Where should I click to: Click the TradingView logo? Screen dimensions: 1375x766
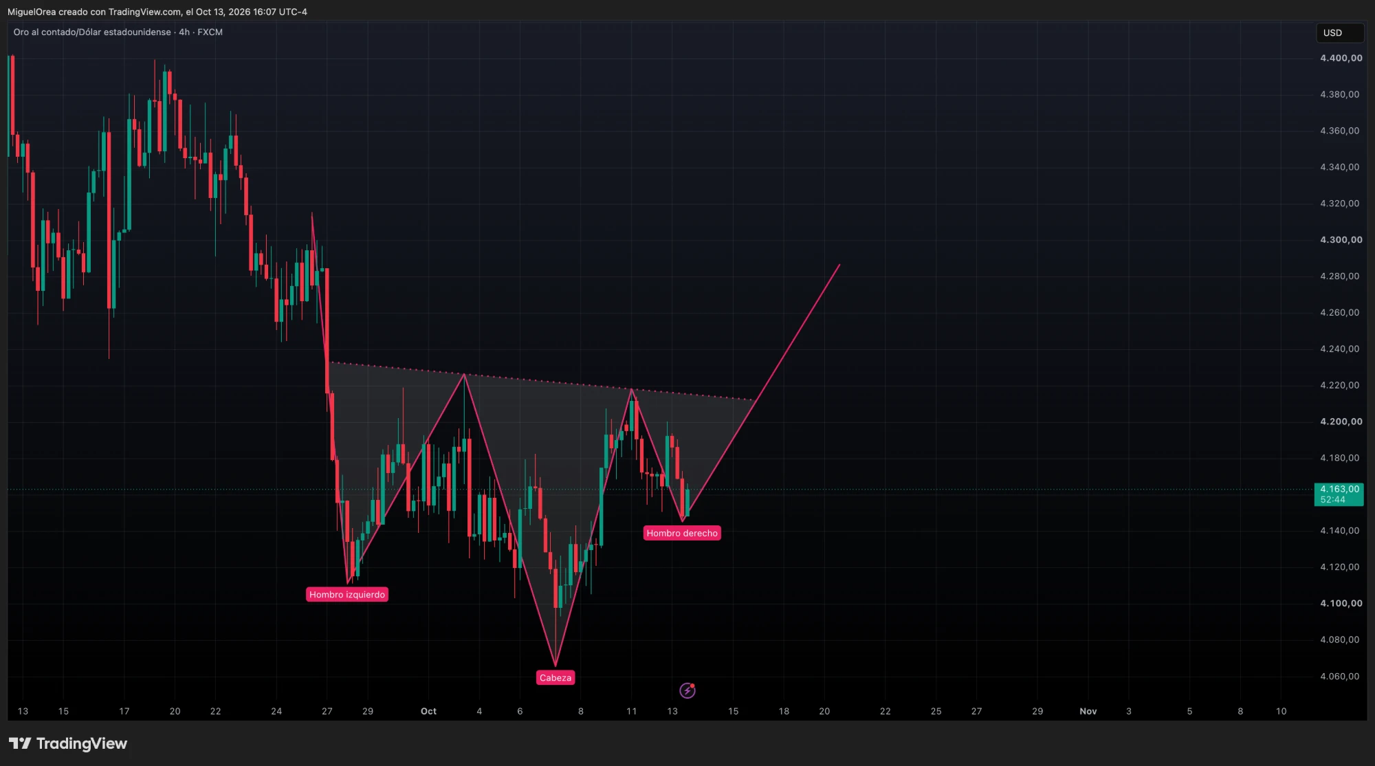tap(68, 743)
